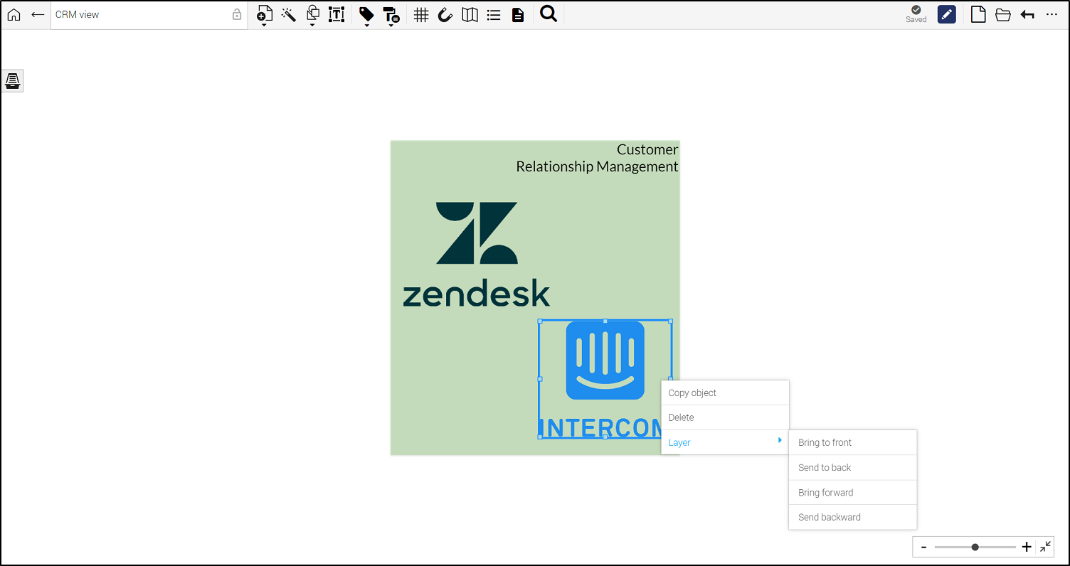Click the zoom out minus button
The width and height of the screenshot is (1070, 566).
click(923, 547)
